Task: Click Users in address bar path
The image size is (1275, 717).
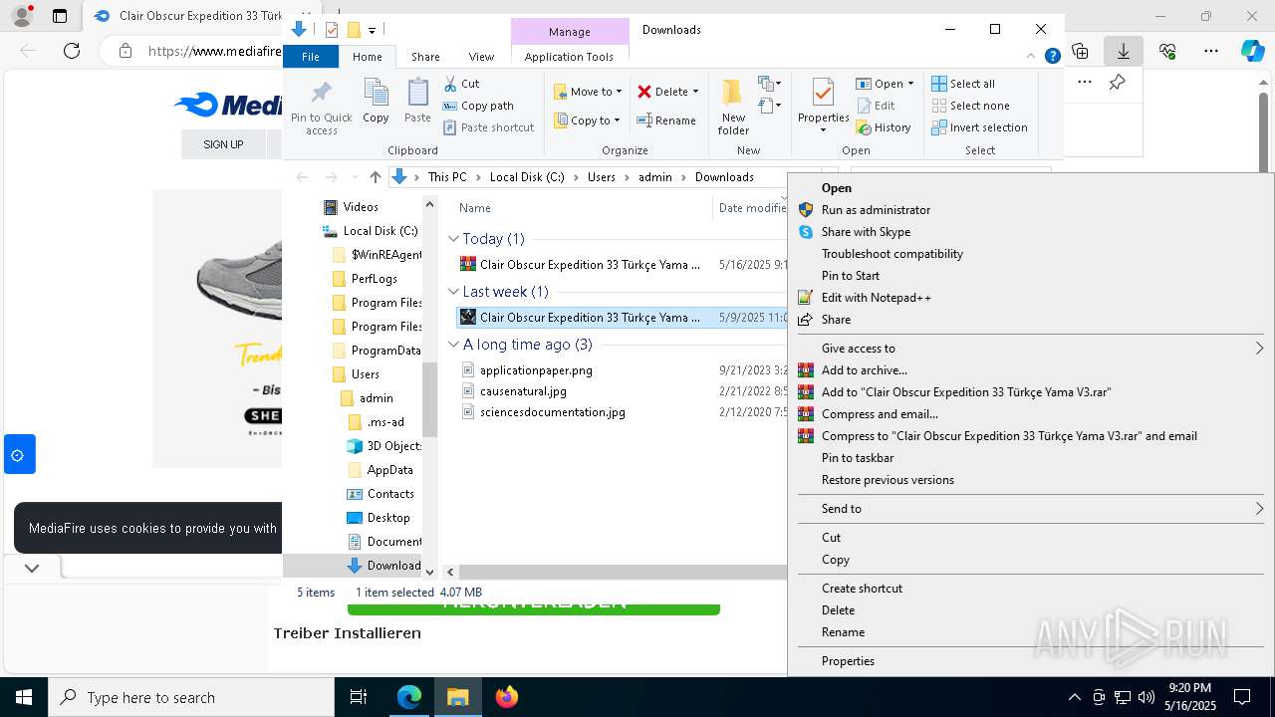Action: (x=601, y=177)
